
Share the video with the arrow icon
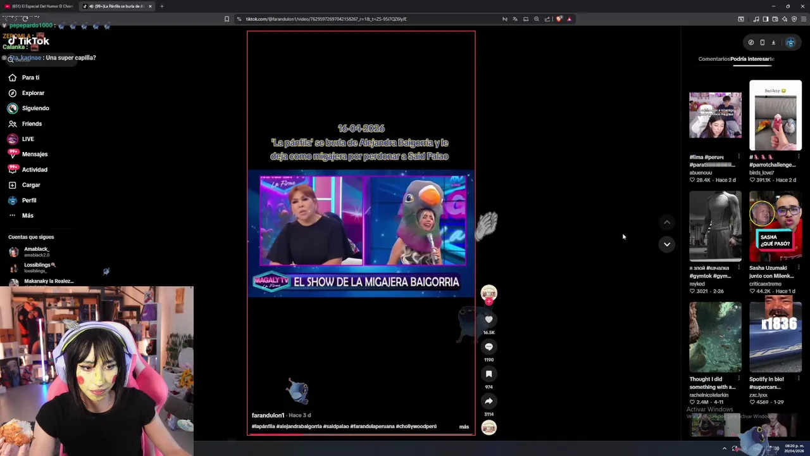coord(489,401)
